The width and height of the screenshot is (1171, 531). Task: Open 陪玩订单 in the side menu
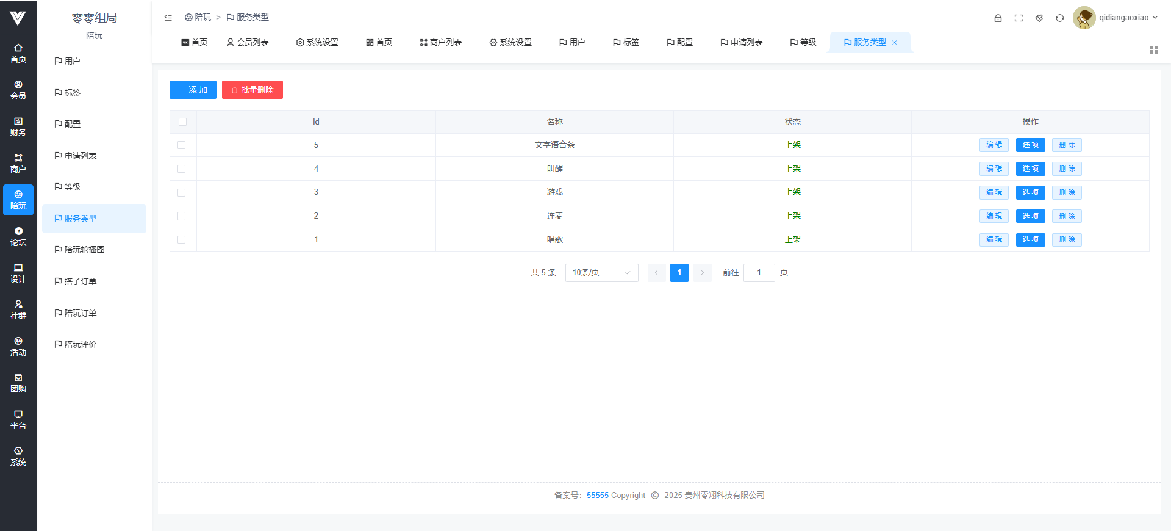pos(81,313)
